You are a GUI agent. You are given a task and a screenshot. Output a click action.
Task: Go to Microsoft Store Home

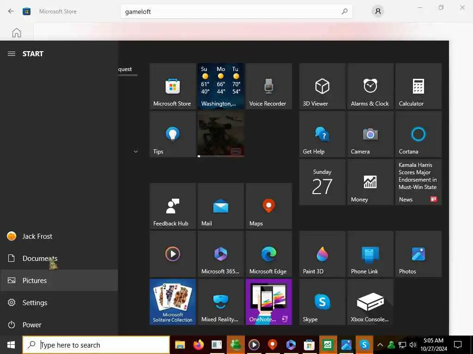pos(17,33)
